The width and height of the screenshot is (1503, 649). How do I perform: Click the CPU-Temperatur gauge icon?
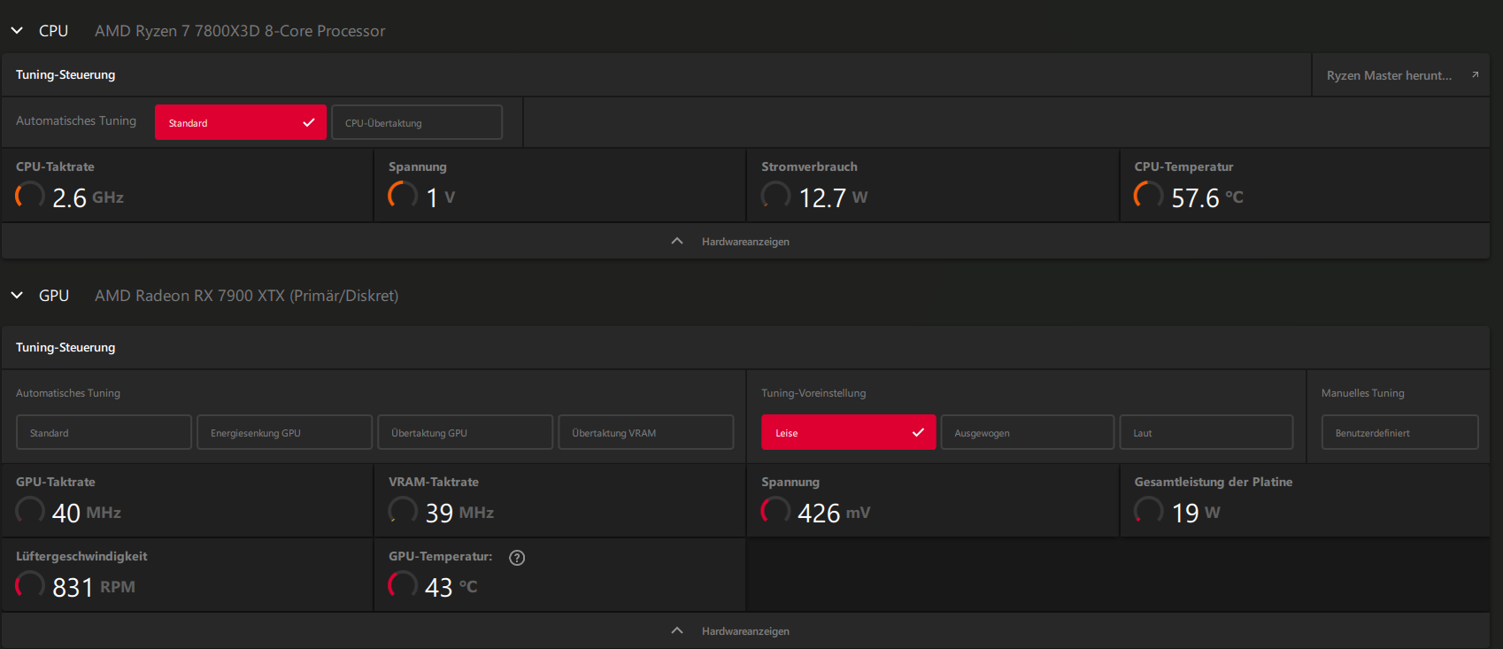pyautogui.click(x=1149, y=195)
